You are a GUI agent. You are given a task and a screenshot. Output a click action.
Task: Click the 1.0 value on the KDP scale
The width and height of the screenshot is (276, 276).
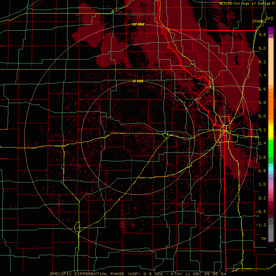coord(262,184)
